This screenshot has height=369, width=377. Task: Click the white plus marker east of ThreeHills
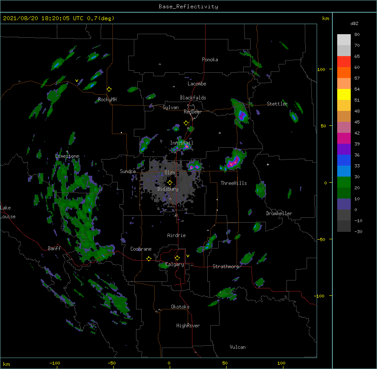click(x=268, y=164)
